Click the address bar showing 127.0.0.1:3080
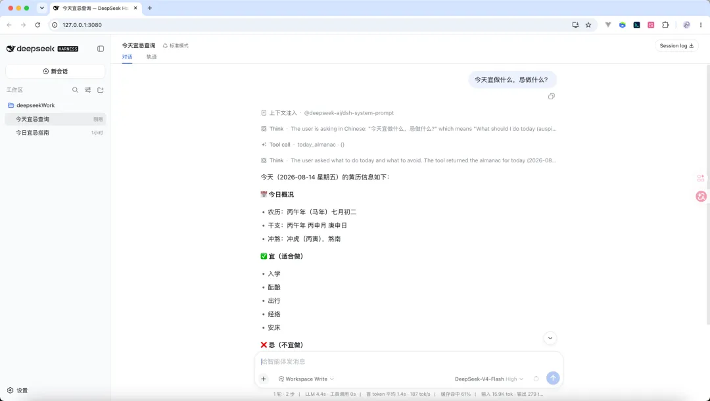This screenshot has height=401, width=710. click(312, 25)
